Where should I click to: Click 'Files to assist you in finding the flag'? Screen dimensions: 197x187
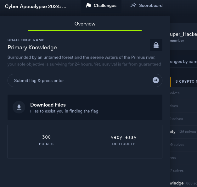click(64, 111)
